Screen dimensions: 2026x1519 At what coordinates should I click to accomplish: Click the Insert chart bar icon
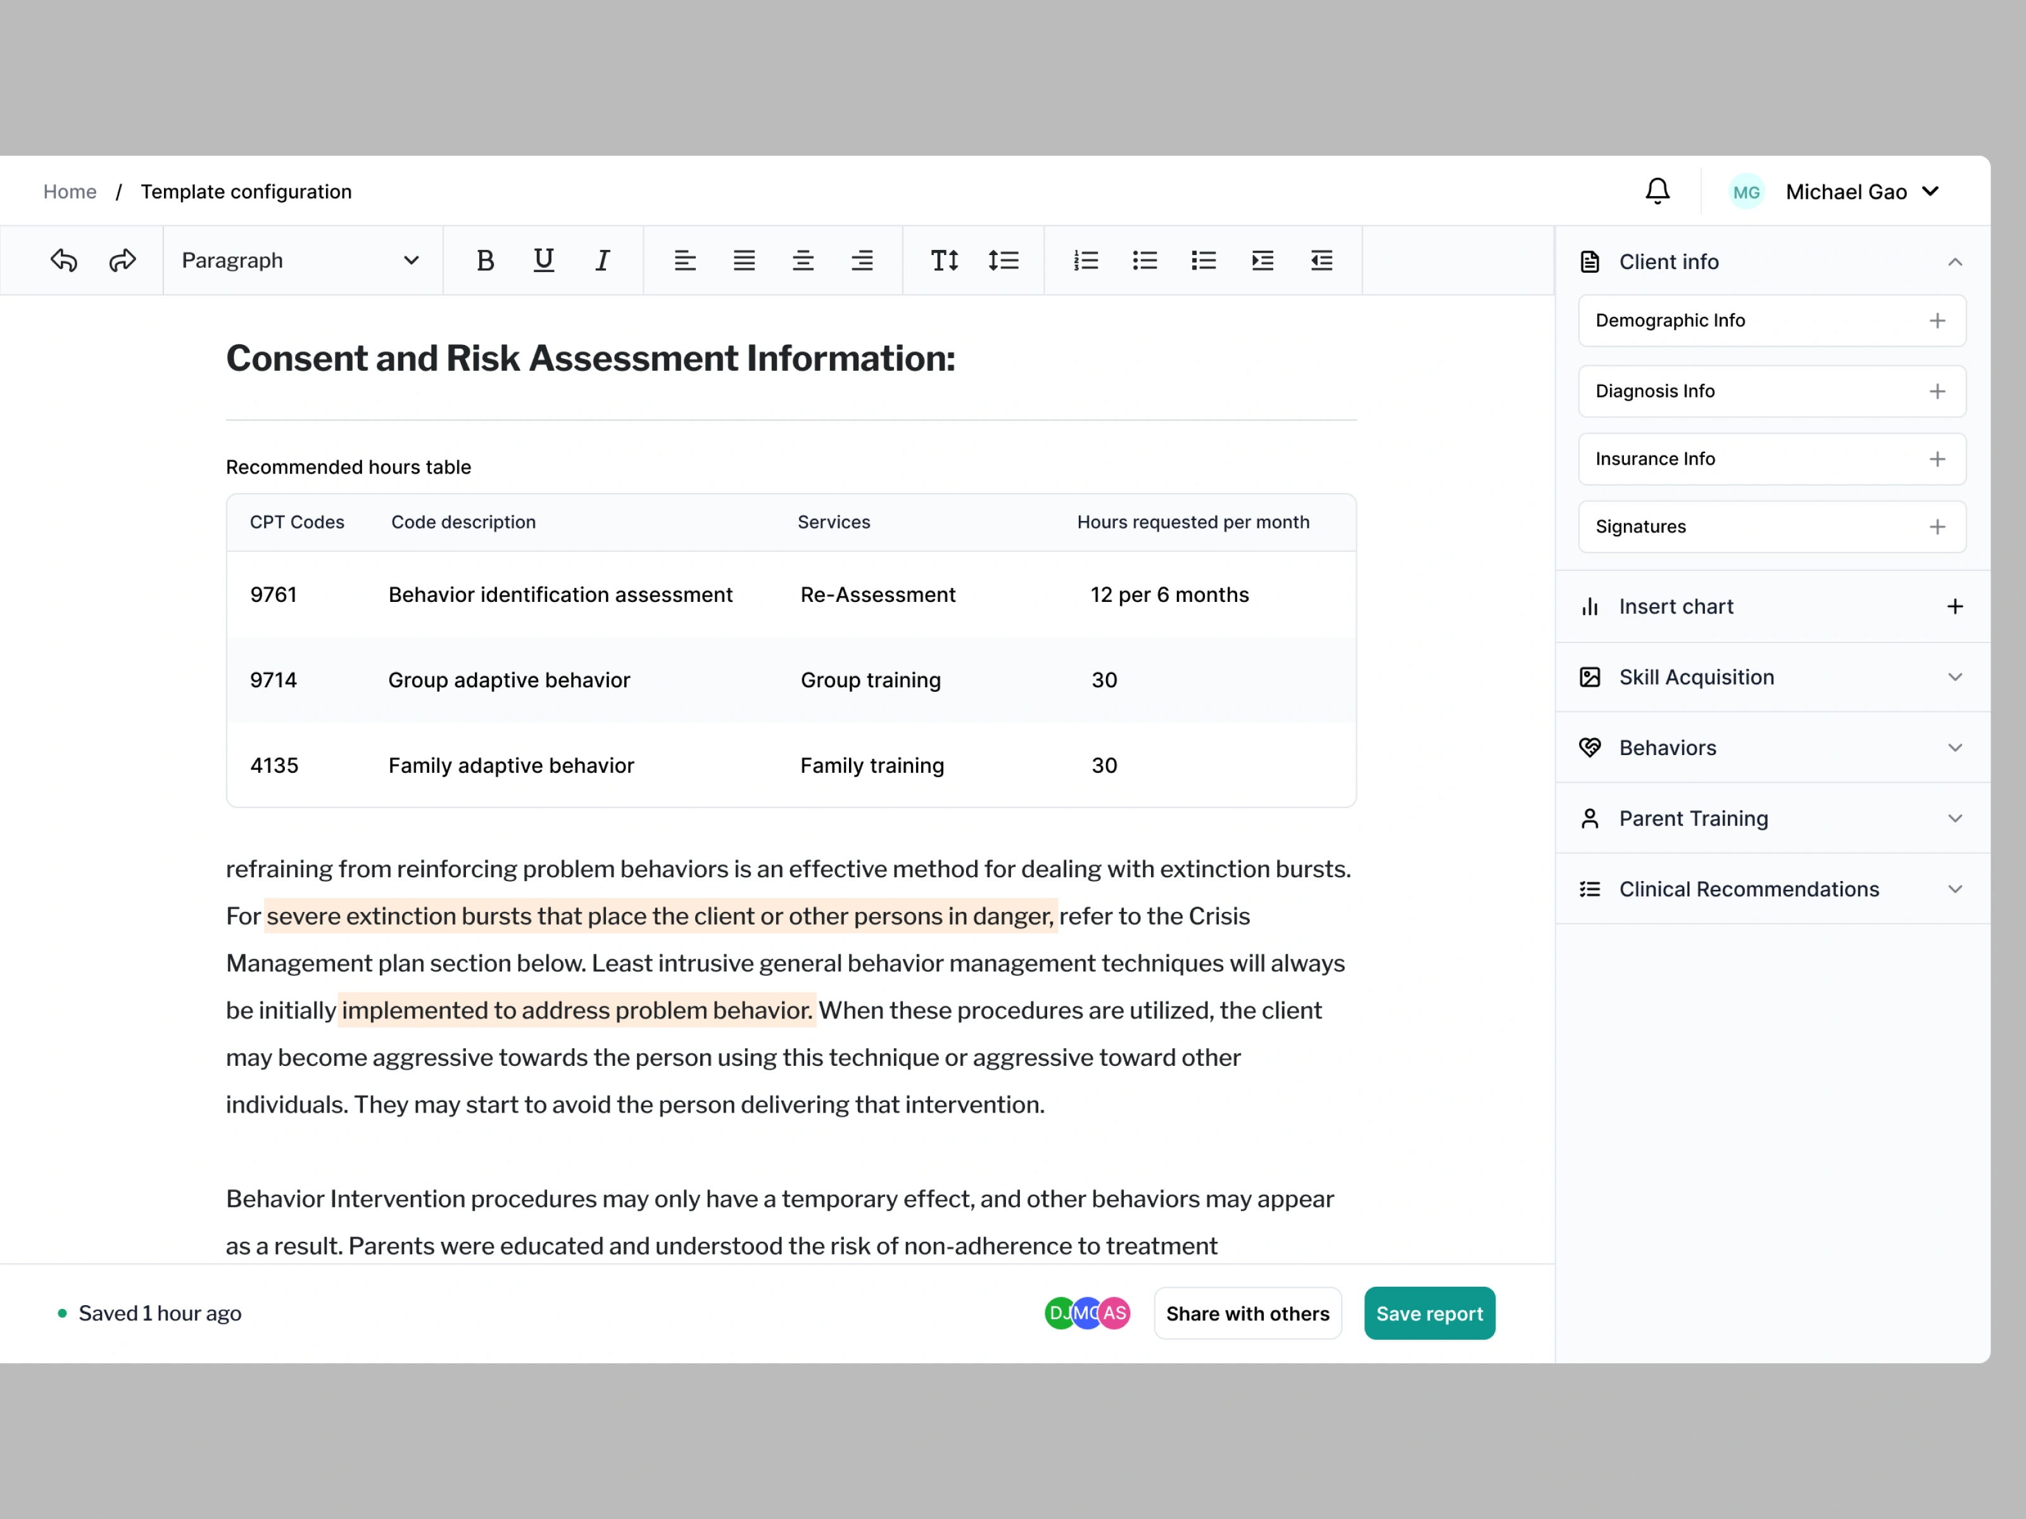(1590, 606)
